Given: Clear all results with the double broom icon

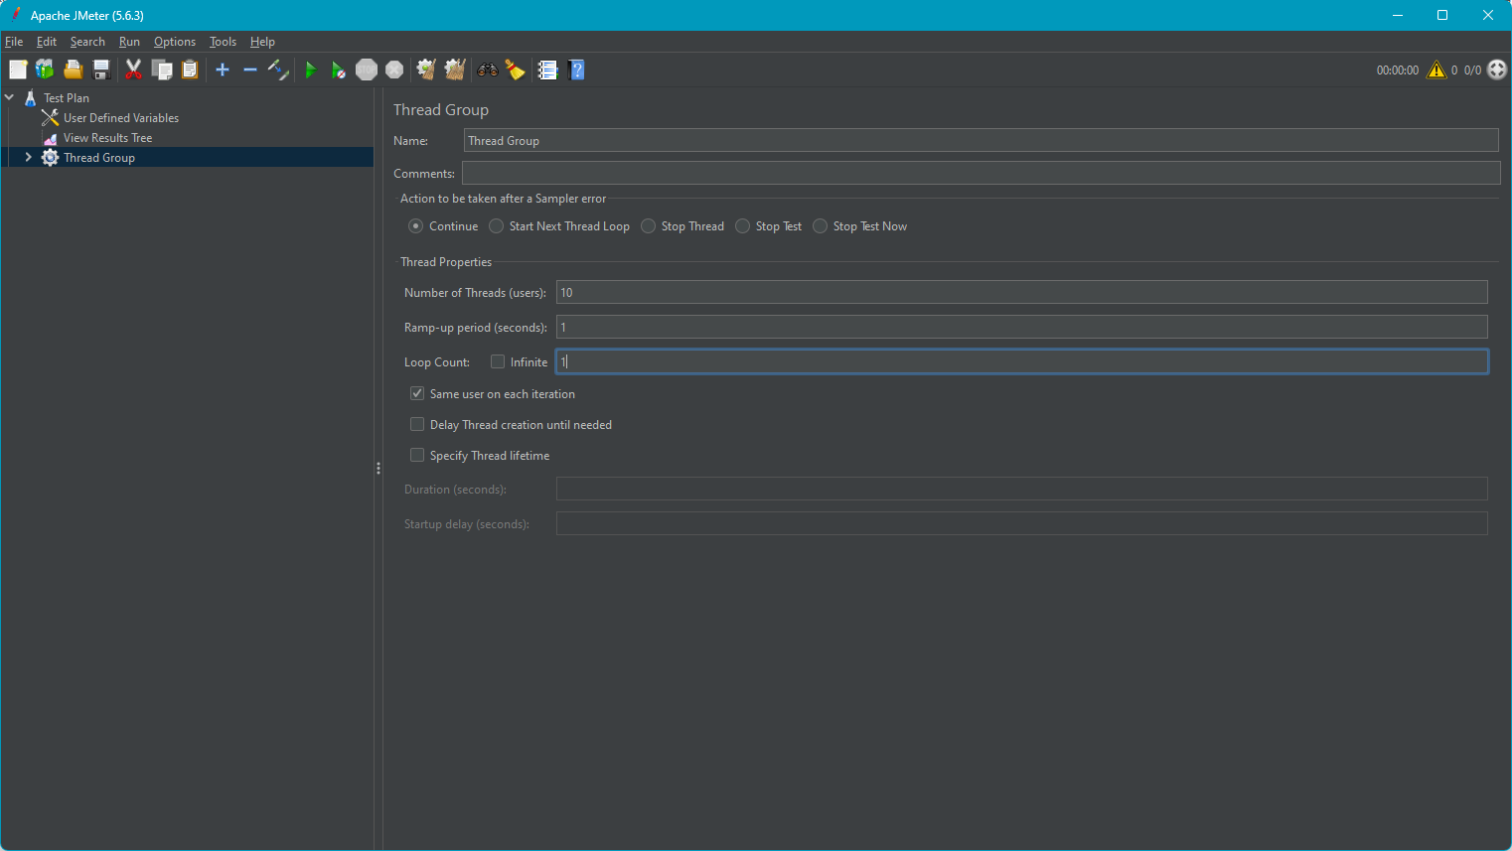Looking at the screenshot, I should pos(455,70).
